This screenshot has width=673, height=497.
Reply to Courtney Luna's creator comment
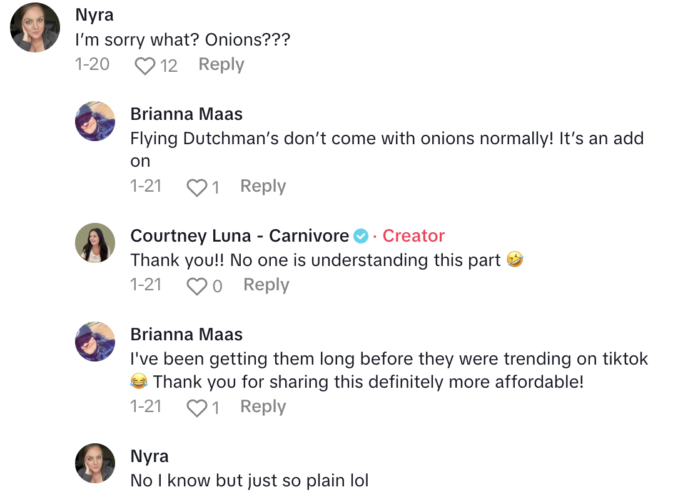pyautogui.click(x=266, y=285)
